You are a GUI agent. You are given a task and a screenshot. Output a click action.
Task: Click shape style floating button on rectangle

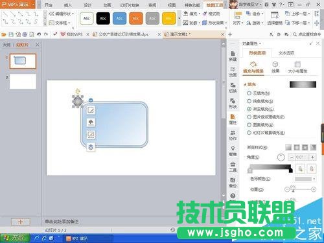pyautogui.click(x=91, y=110)
